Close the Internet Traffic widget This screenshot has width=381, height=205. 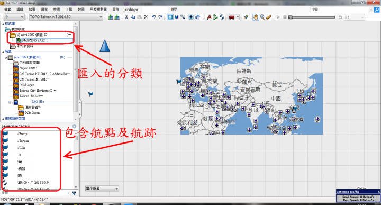(378, 192)
